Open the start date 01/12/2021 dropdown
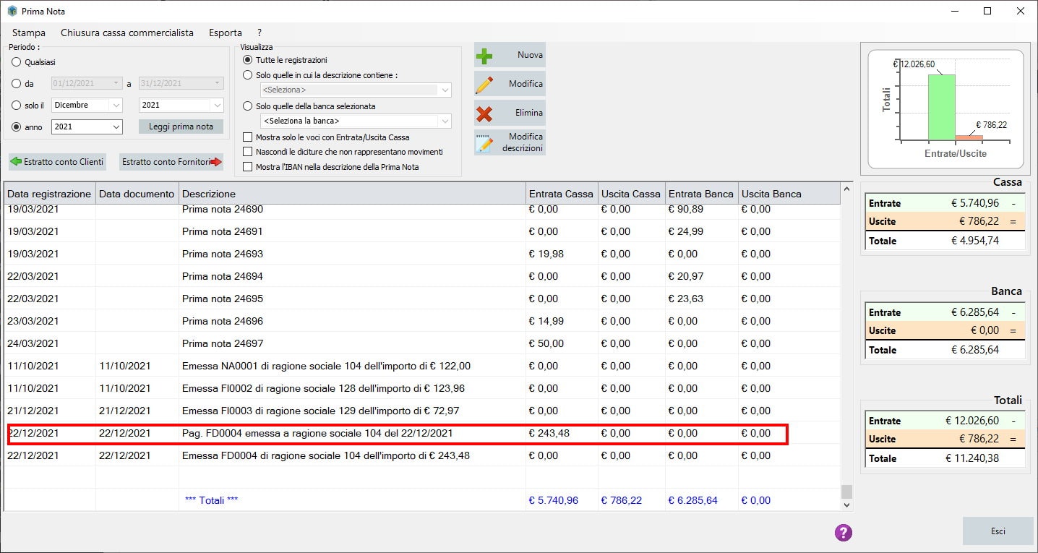The image size is (1038, 553). click(116, 83)
